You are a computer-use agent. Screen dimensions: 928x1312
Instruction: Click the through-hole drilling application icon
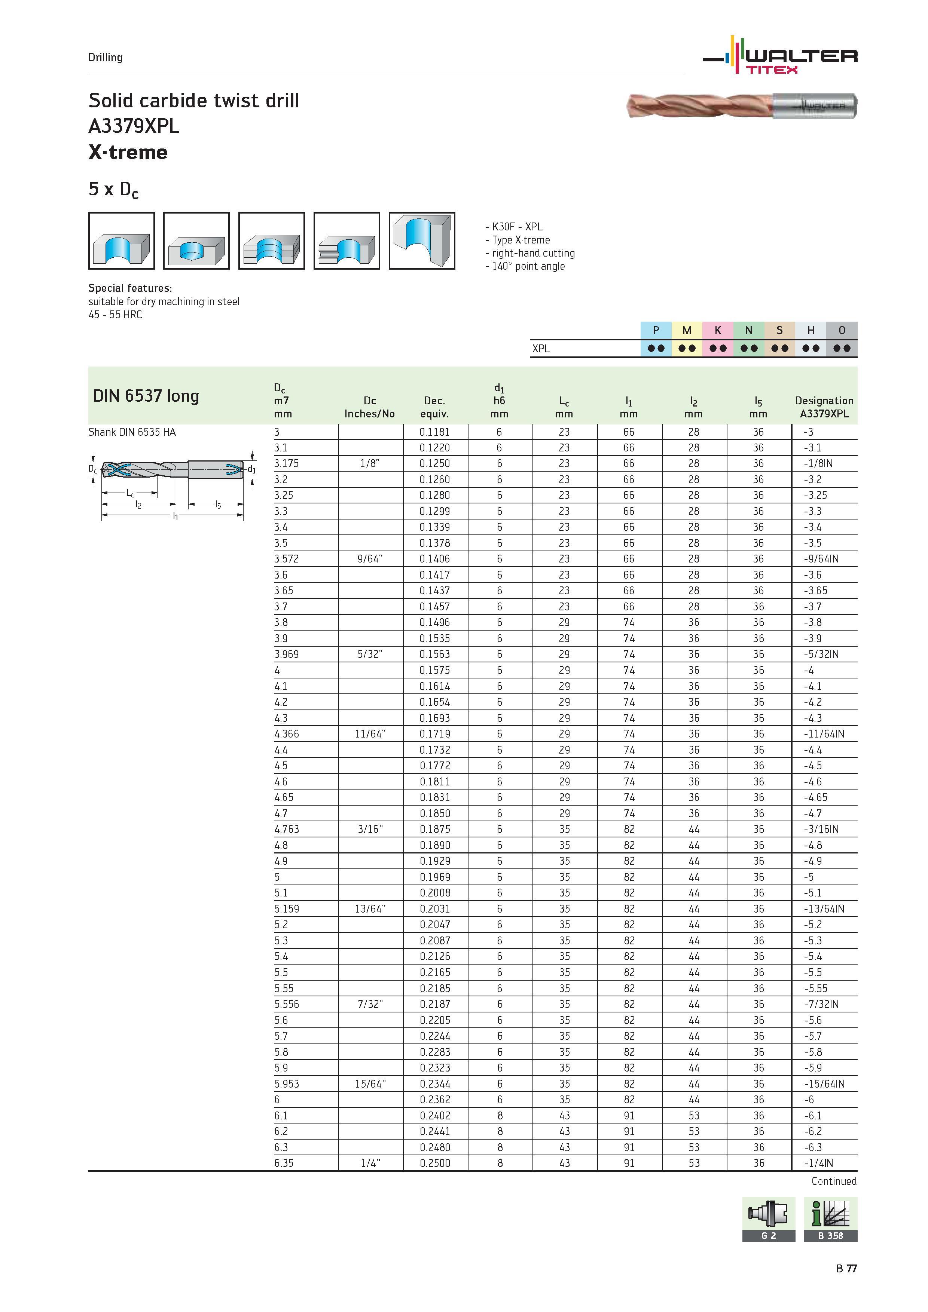tap(121, 240)
